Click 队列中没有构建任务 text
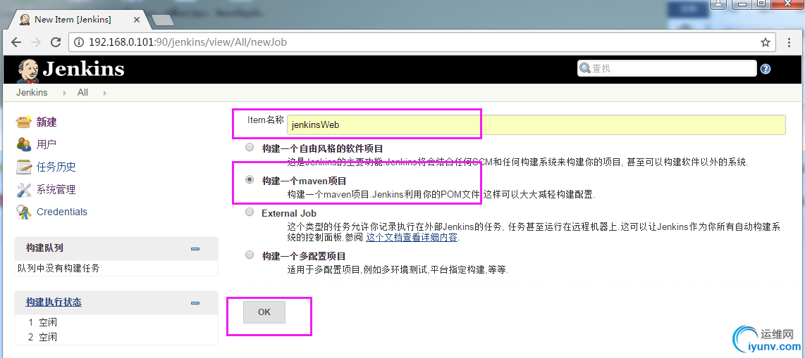This screenshot has width=805, height=358. coord(59,269)
